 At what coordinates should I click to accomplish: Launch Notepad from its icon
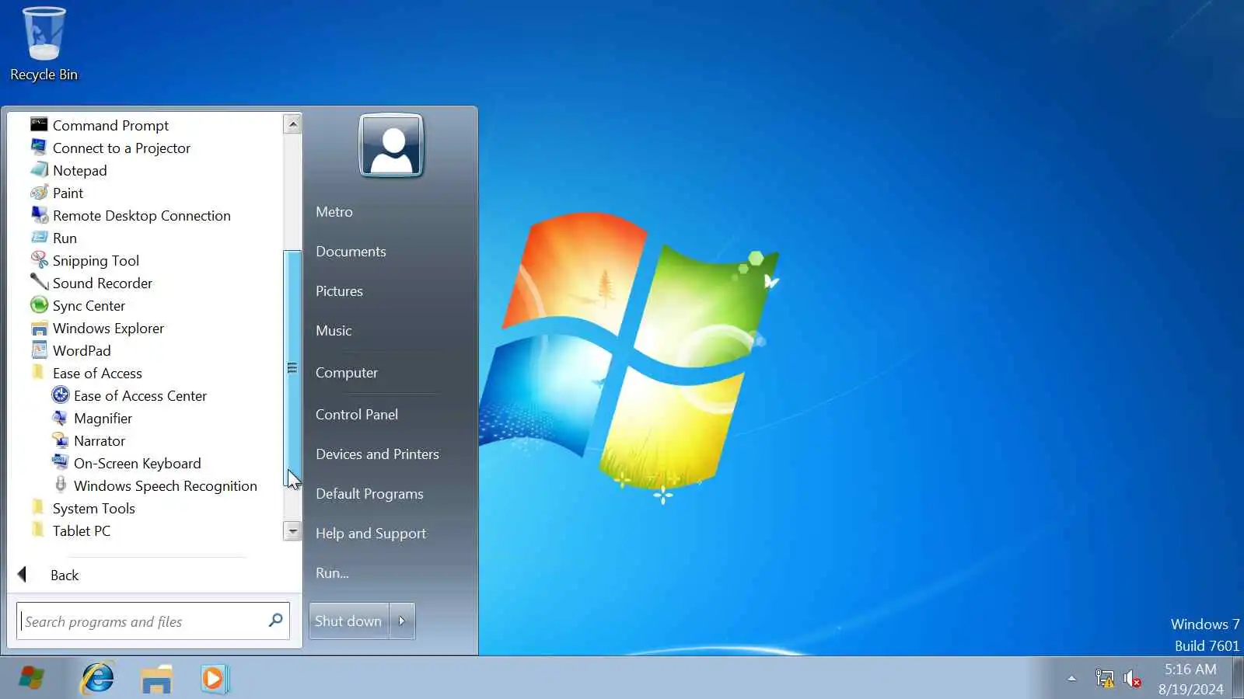(39, 169)
